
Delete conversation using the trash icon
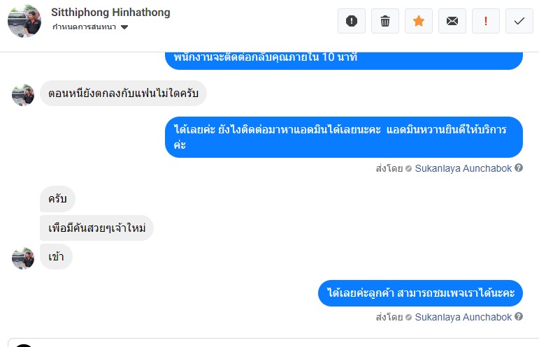point(385,21)
